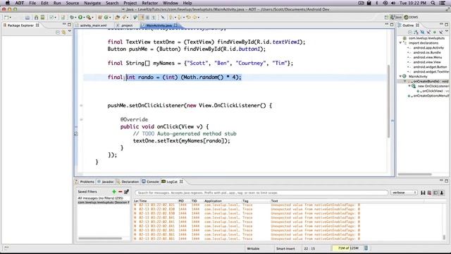Click the Run External Tools icon
451x254 pixels.
(x=89, y=17)
